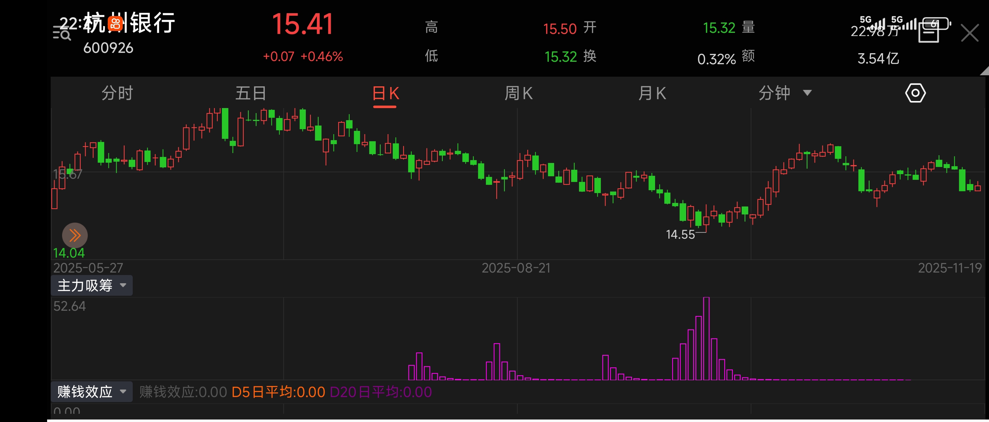Open the 赚钱效应 indicator dropdown
989x422 pixels.
91,392
